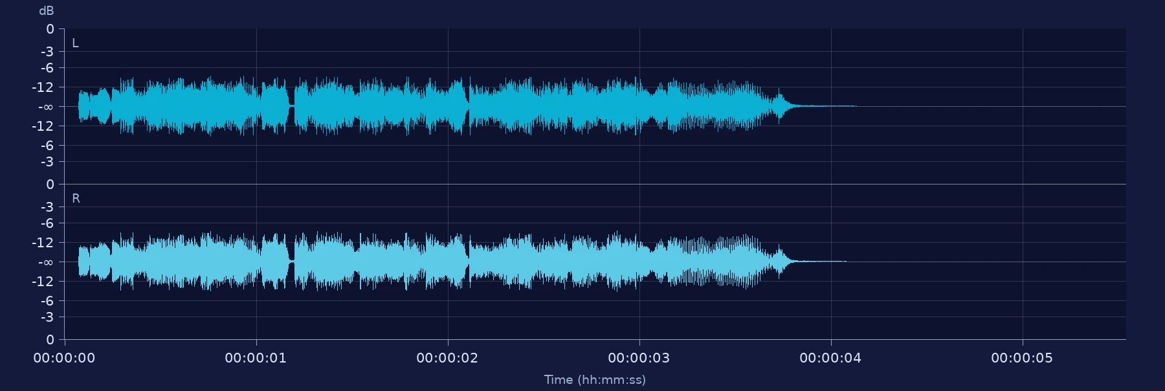Click the right channel -∞ center line label
Viewport: 1165px width, 391px height.
point(45,262)
